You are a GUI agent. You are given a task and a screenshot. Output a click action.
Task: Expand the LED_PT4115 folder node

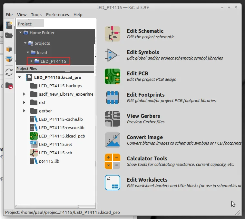(31, 61)
